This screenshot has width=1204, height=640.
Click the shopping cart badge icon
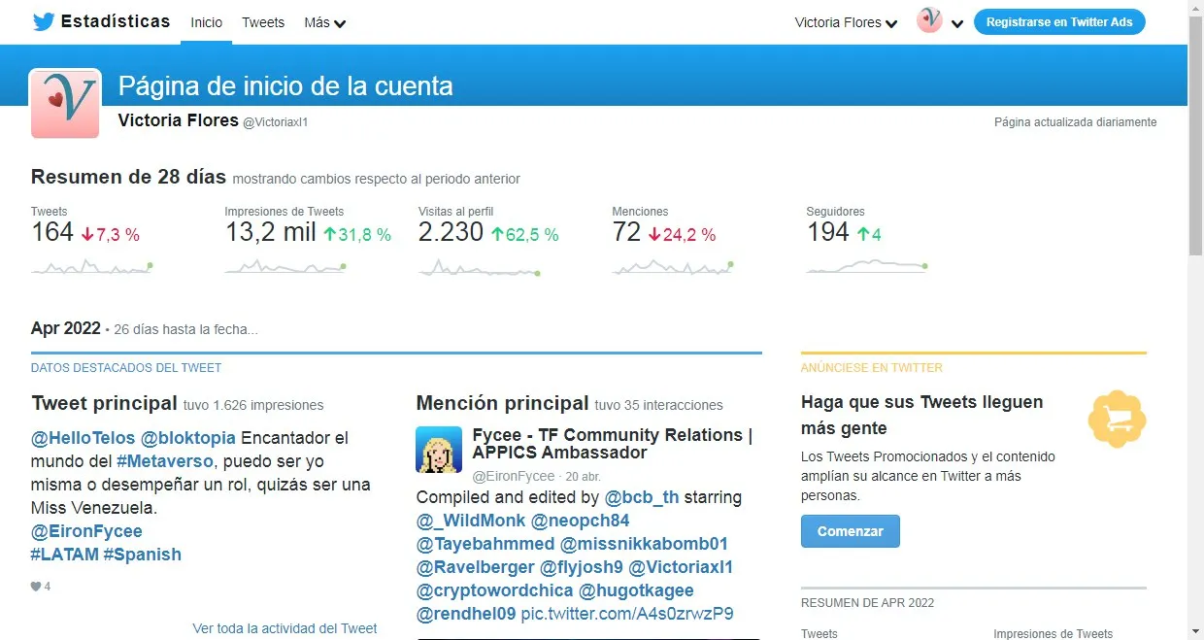tap(1117, 420)
